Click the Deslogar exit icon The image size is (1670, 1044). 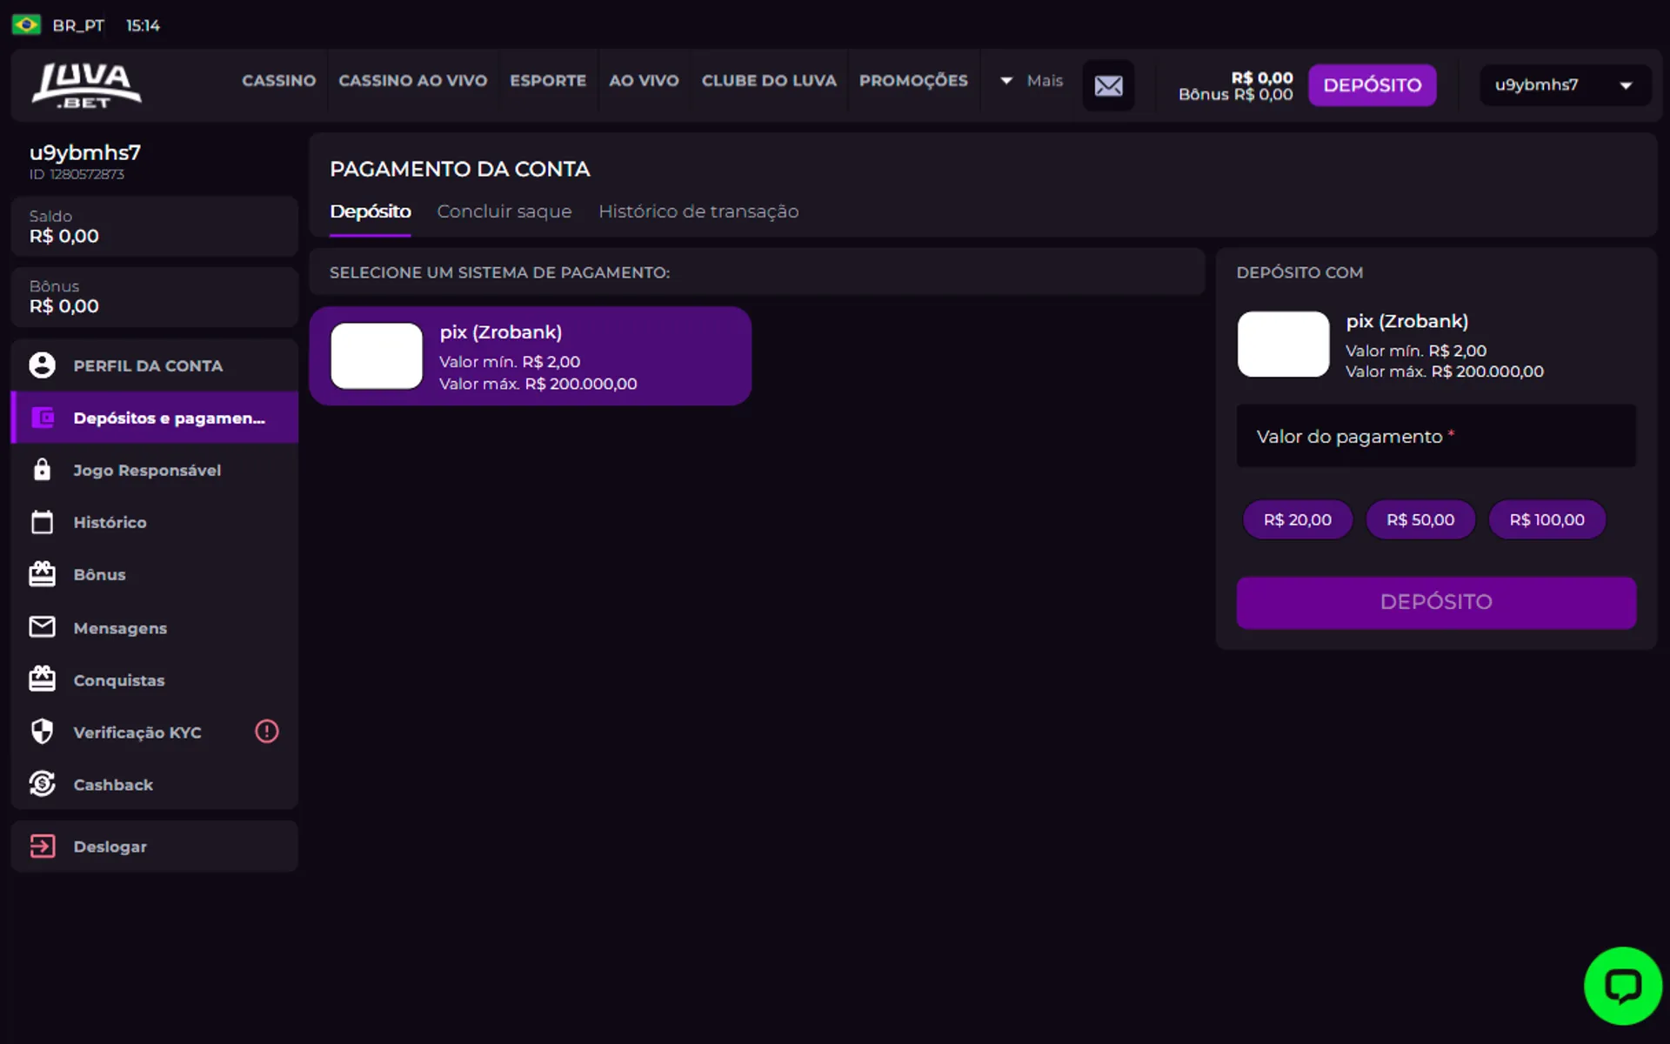[x=42, y=847]
